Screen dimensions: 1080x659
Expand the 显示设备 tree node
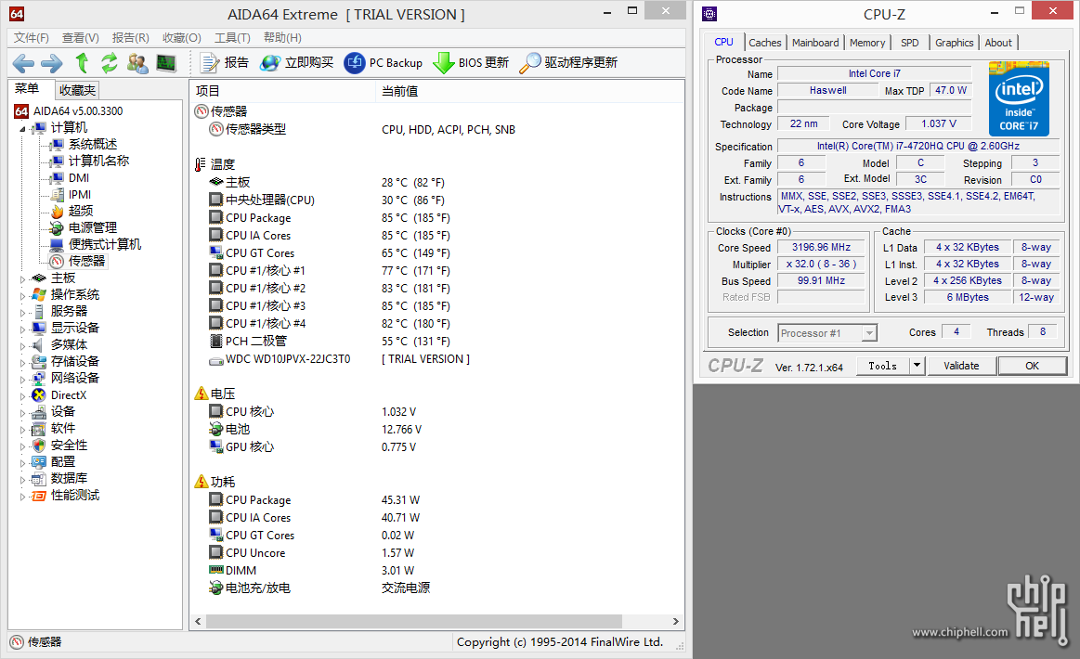click(x=22, y=329)
